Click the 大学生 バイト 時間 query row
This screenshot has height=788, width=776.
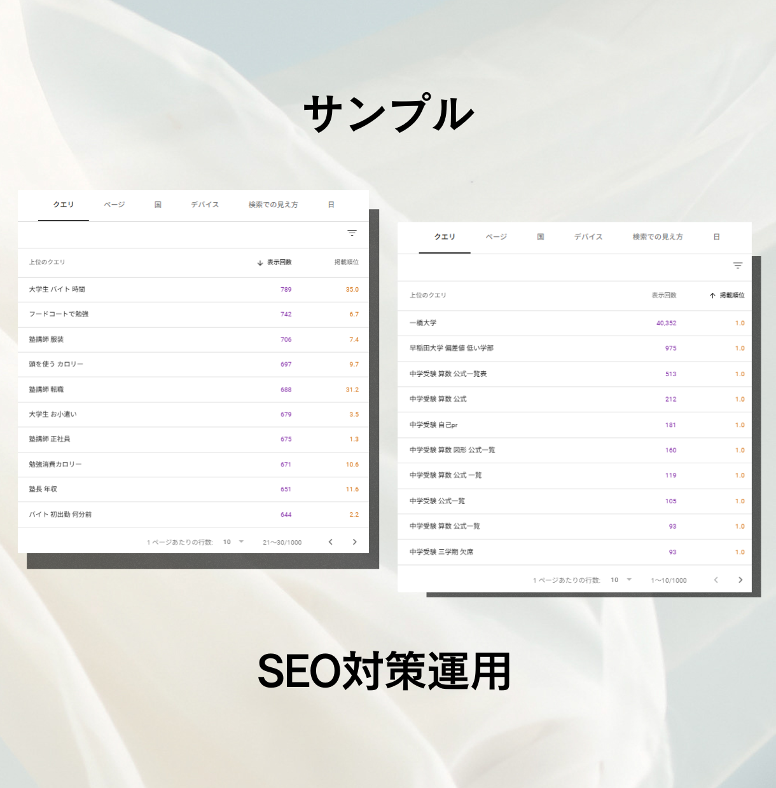pyautogui.click(x=57, y=290)
